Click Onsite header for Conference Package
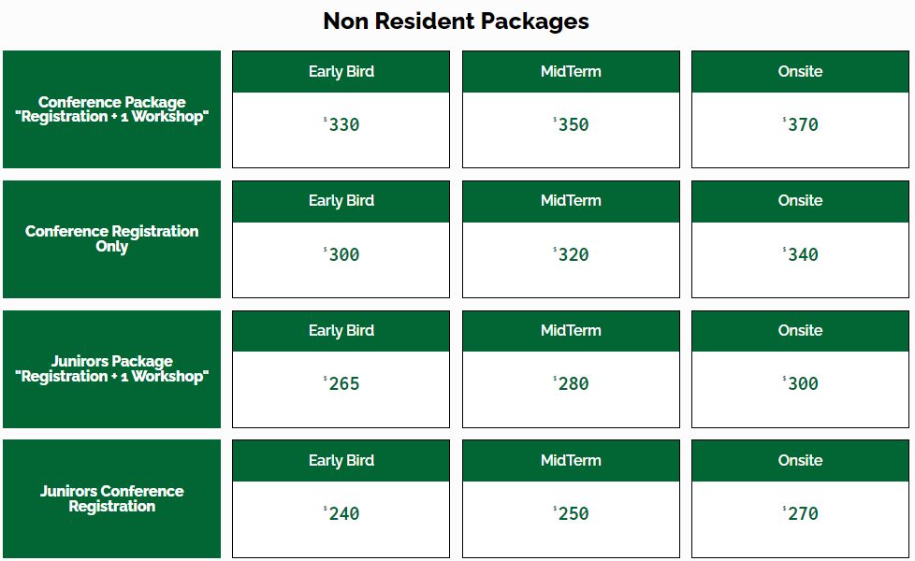This screenshot has width=915, height=561. [800, 71]
